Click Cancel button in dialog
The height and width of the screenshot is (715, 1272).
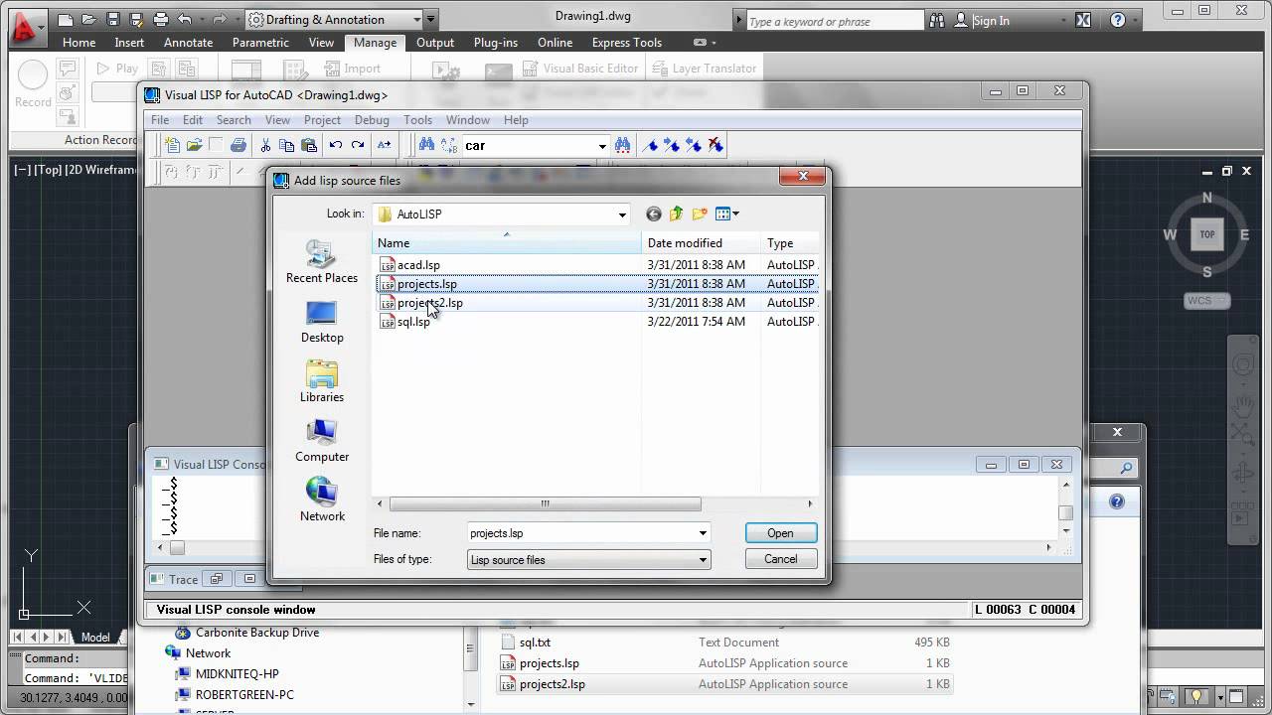(780, 559)
